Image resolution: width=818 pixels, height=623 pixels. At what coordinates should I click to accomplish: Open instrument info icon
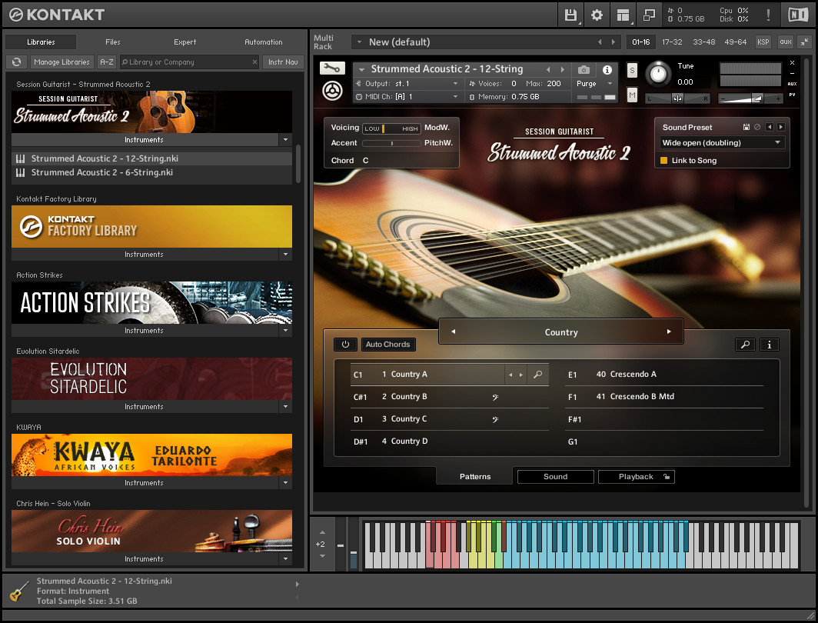click(x=607, y=69)
